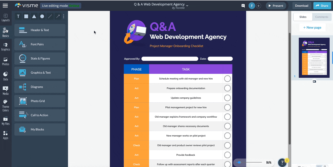This screenshot has height=167, width=333.
Task: Open the Theme Colors panel
Action: click(x=6, y=106)
